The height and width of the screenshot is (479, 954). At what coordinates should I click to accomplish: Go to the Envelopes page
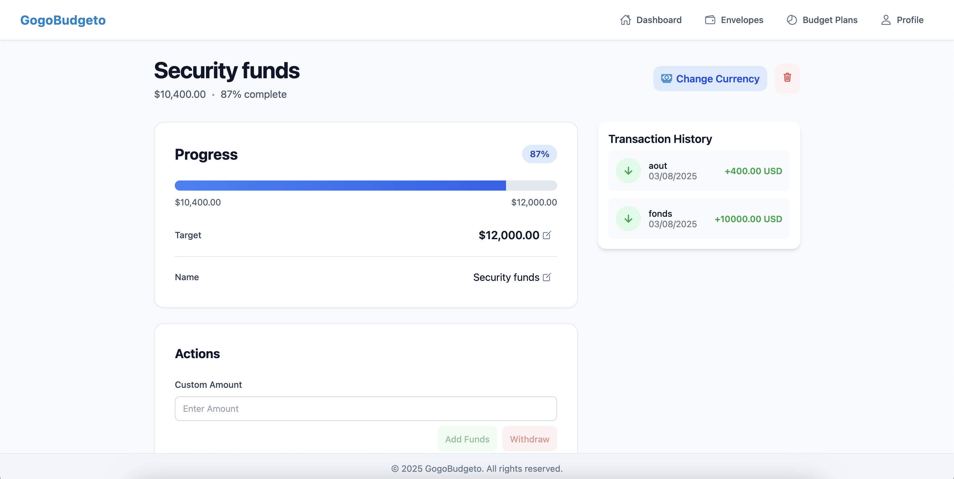[742, 20]
